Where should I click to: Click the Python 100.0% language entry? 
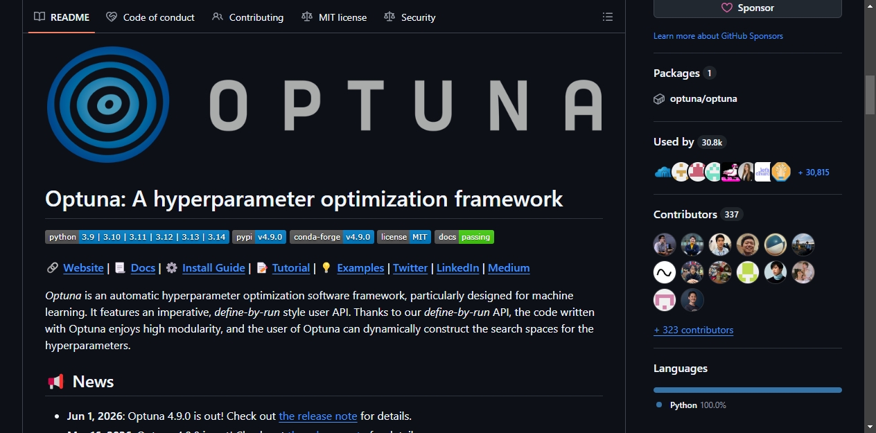tap(691, 405)
